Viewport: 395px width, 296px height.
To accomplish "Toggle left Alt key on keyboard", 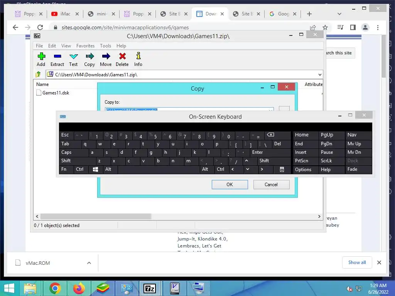I will click(x=110, y=169).
